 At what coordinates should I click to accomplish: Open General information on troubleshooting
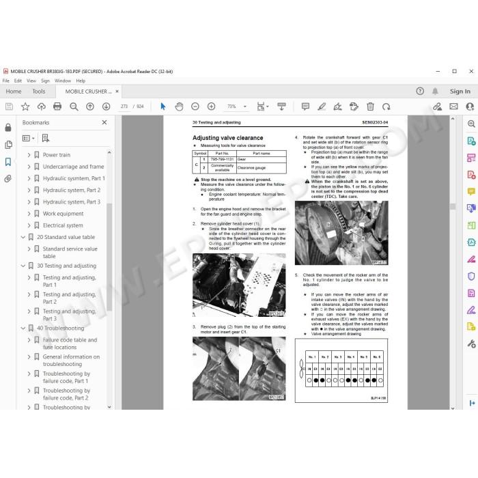(x=71, y=361)
